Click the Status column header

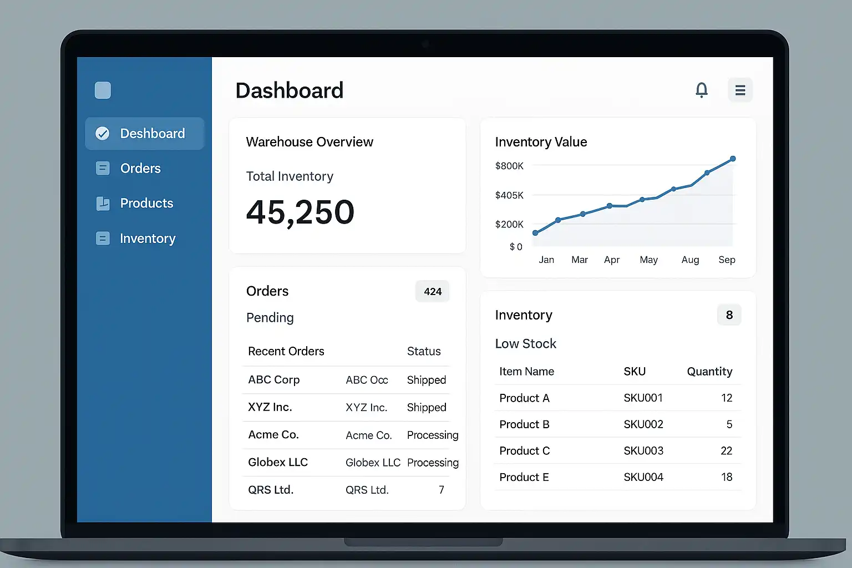pos(424,351)
